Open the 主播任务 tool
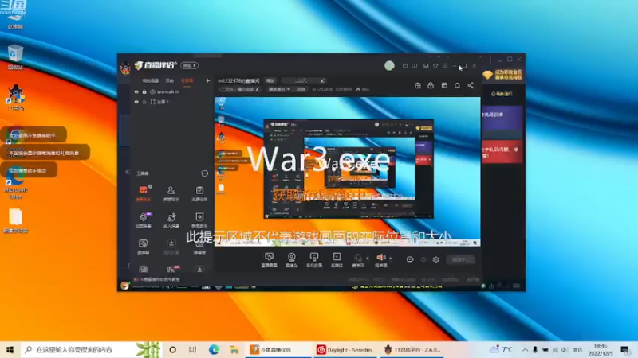Viewport: 638px width, 358px height. 199,193
